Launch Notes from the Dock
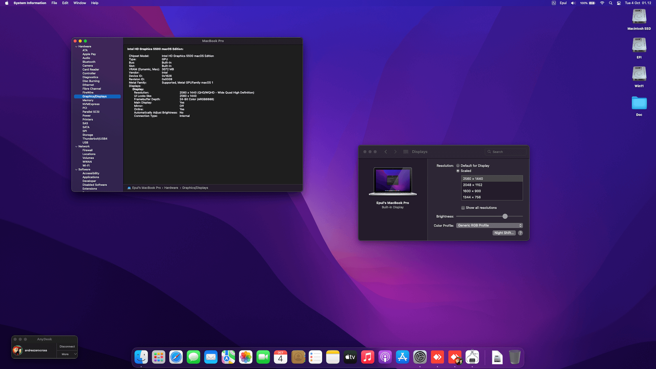The width and height of the screenshot is (656, 369). [333, 357]
